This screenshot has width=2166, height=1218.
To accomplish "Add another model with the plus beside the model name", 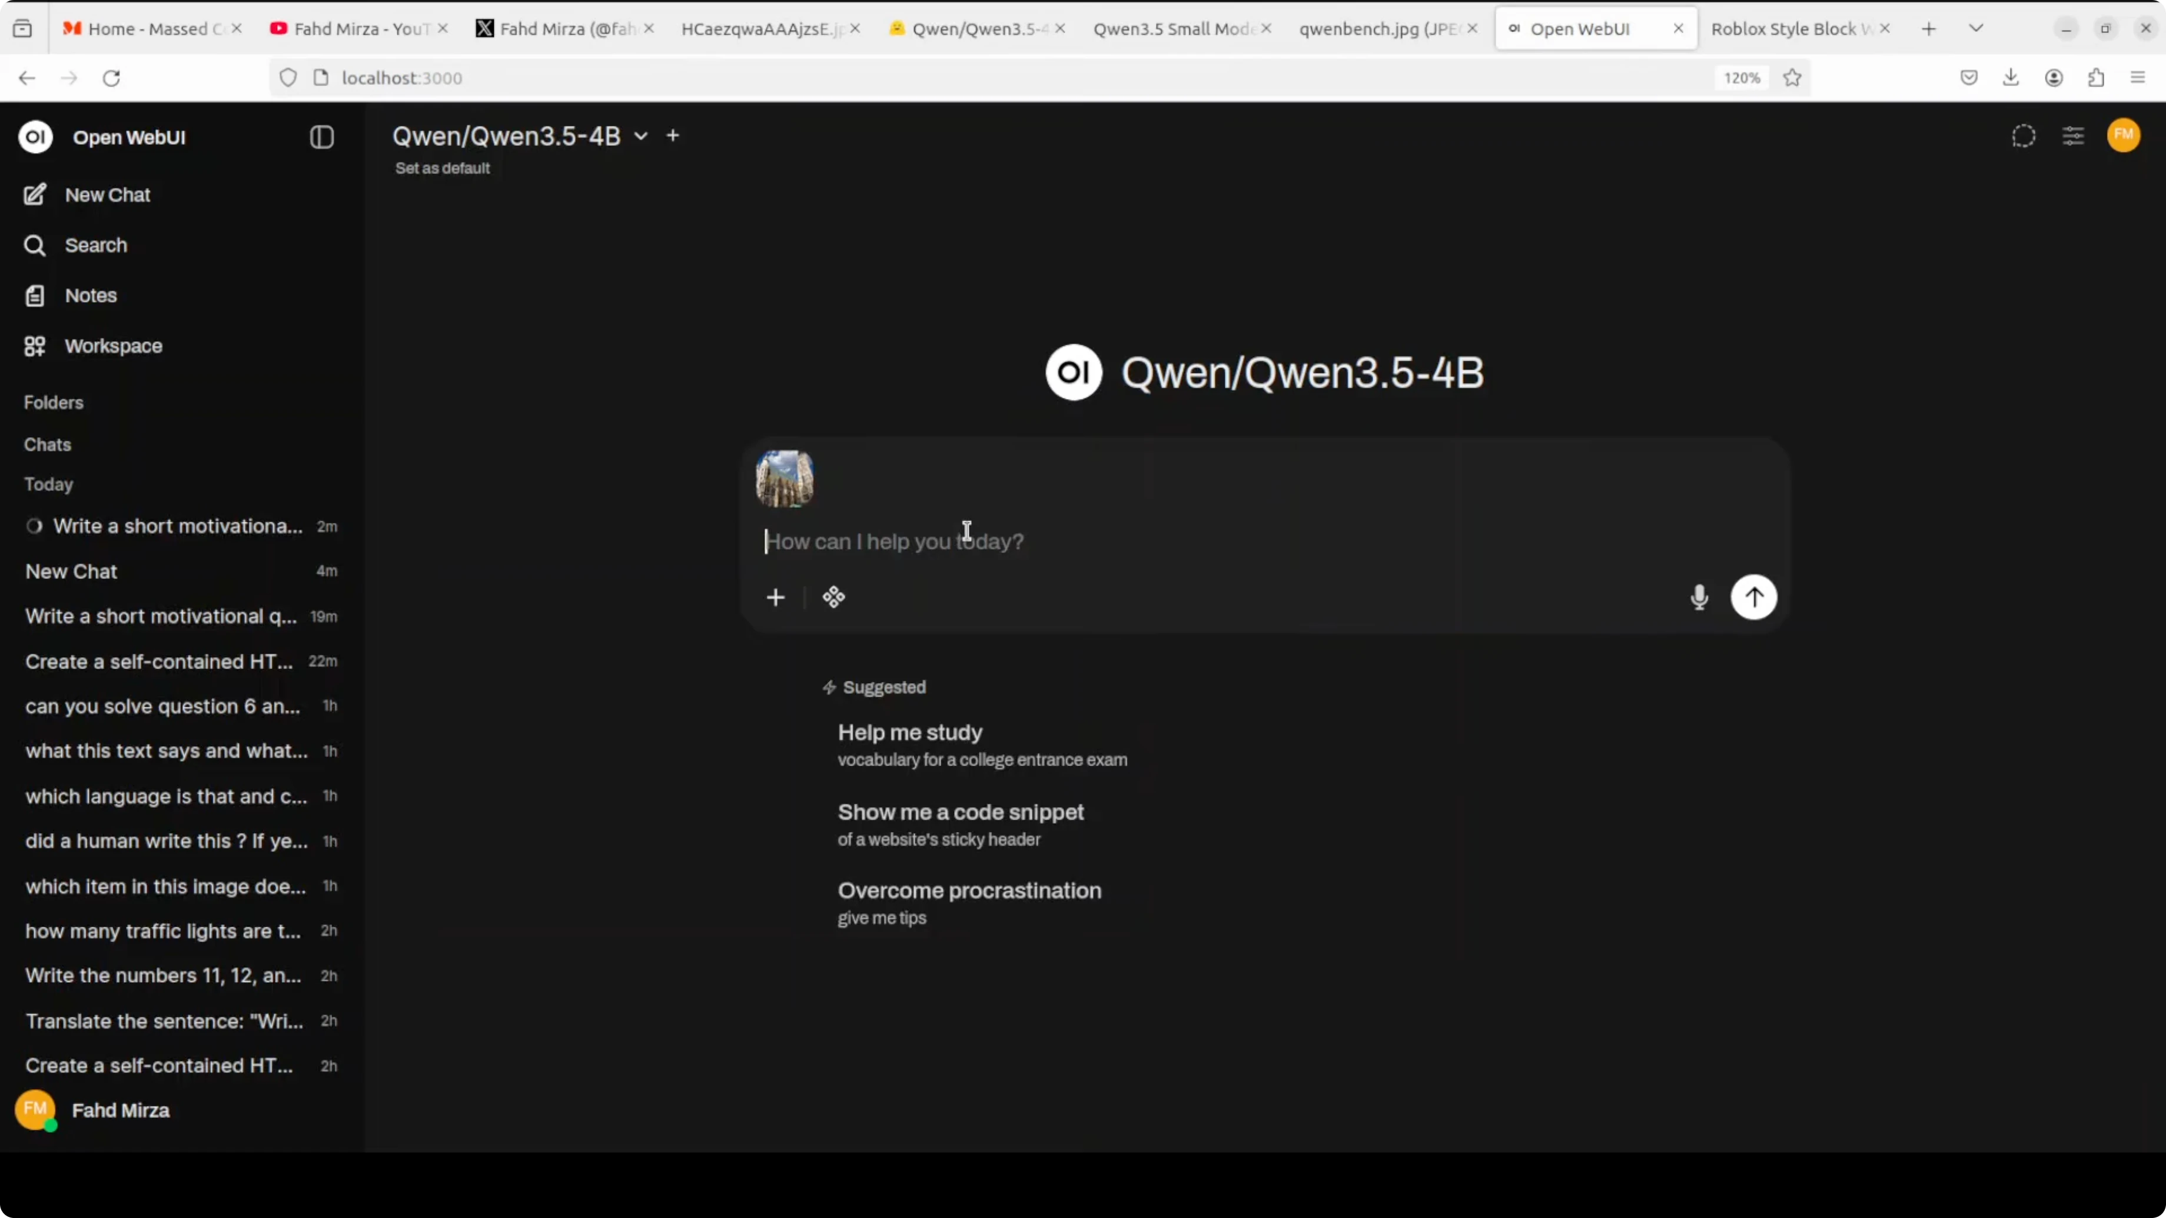I will 673,135.
